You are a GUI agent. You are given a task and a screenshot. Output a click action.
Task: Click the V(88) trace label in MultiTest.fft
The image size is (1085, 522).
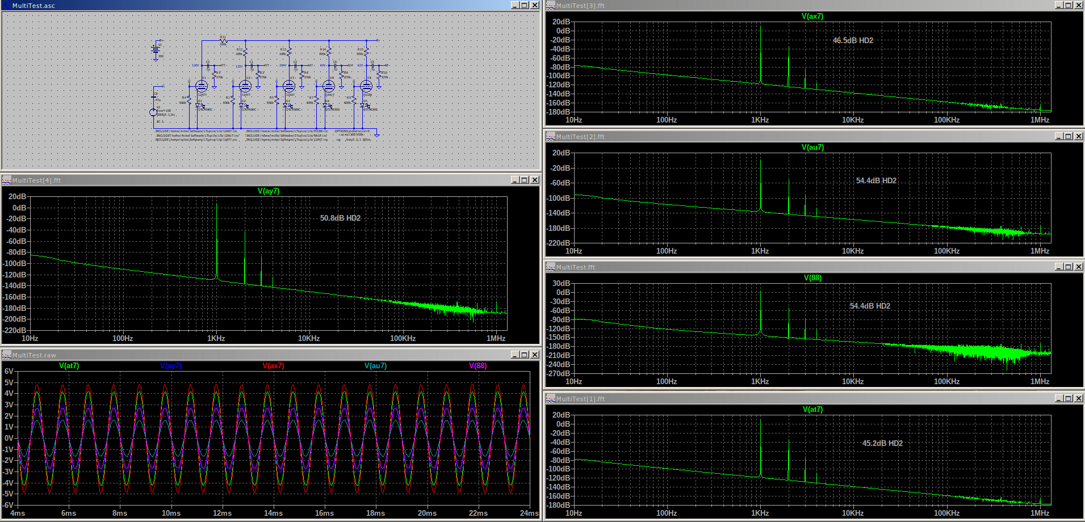[812, 278]
